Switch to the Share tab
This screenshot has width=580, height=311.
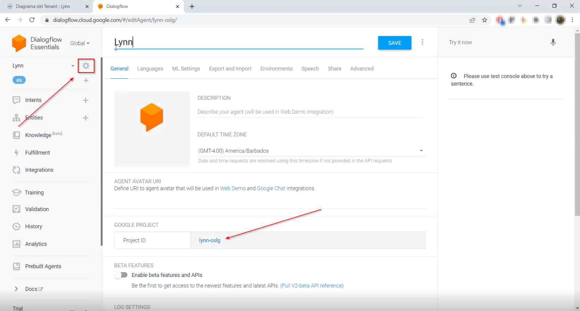click(334, 69)
